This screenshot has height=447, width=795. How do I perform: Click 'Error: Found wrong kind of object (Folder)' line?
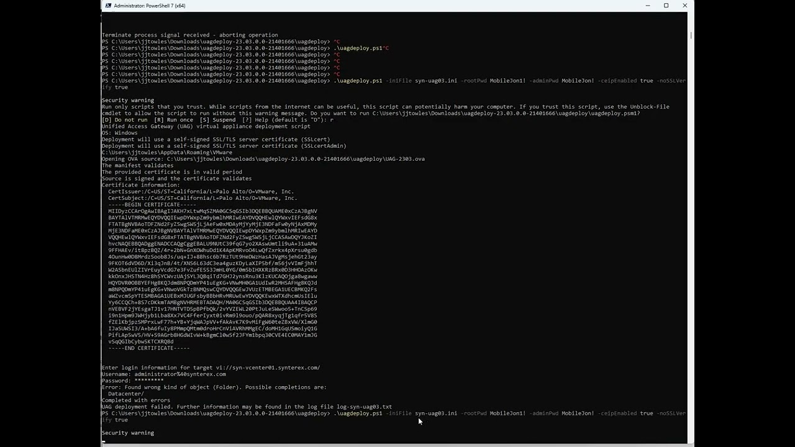tap(214, 387)
